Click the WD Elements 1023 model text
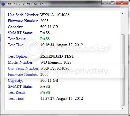 (x=56, y=62)
